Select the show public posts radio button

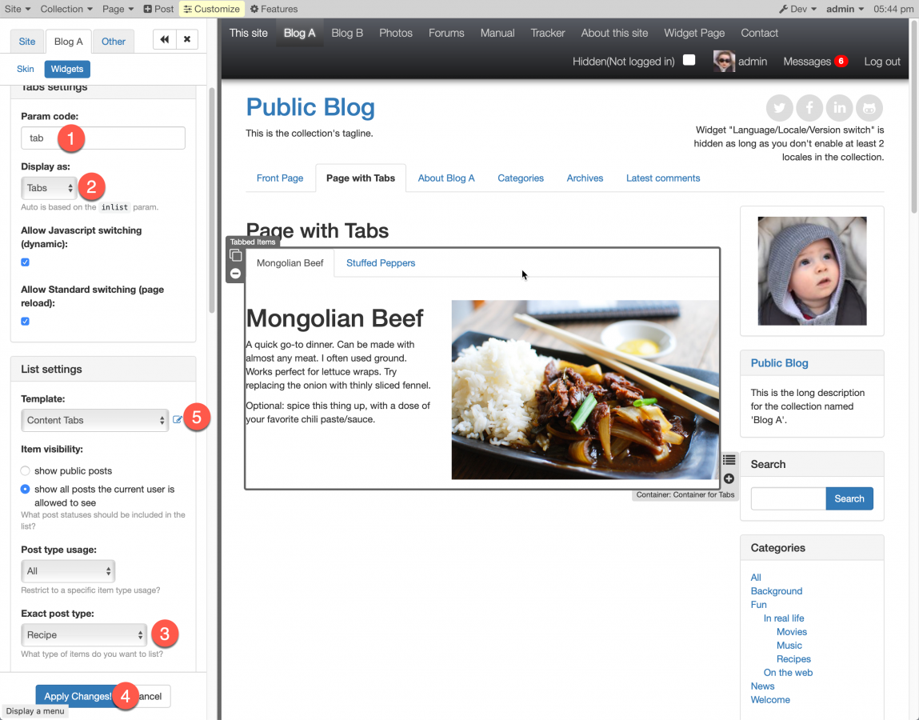(25, 471)
